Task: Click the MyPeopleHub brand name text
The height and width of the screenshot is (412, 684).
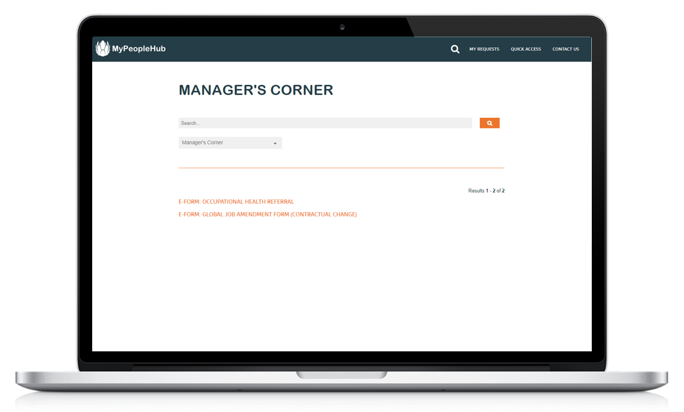Action: point(139,49)
